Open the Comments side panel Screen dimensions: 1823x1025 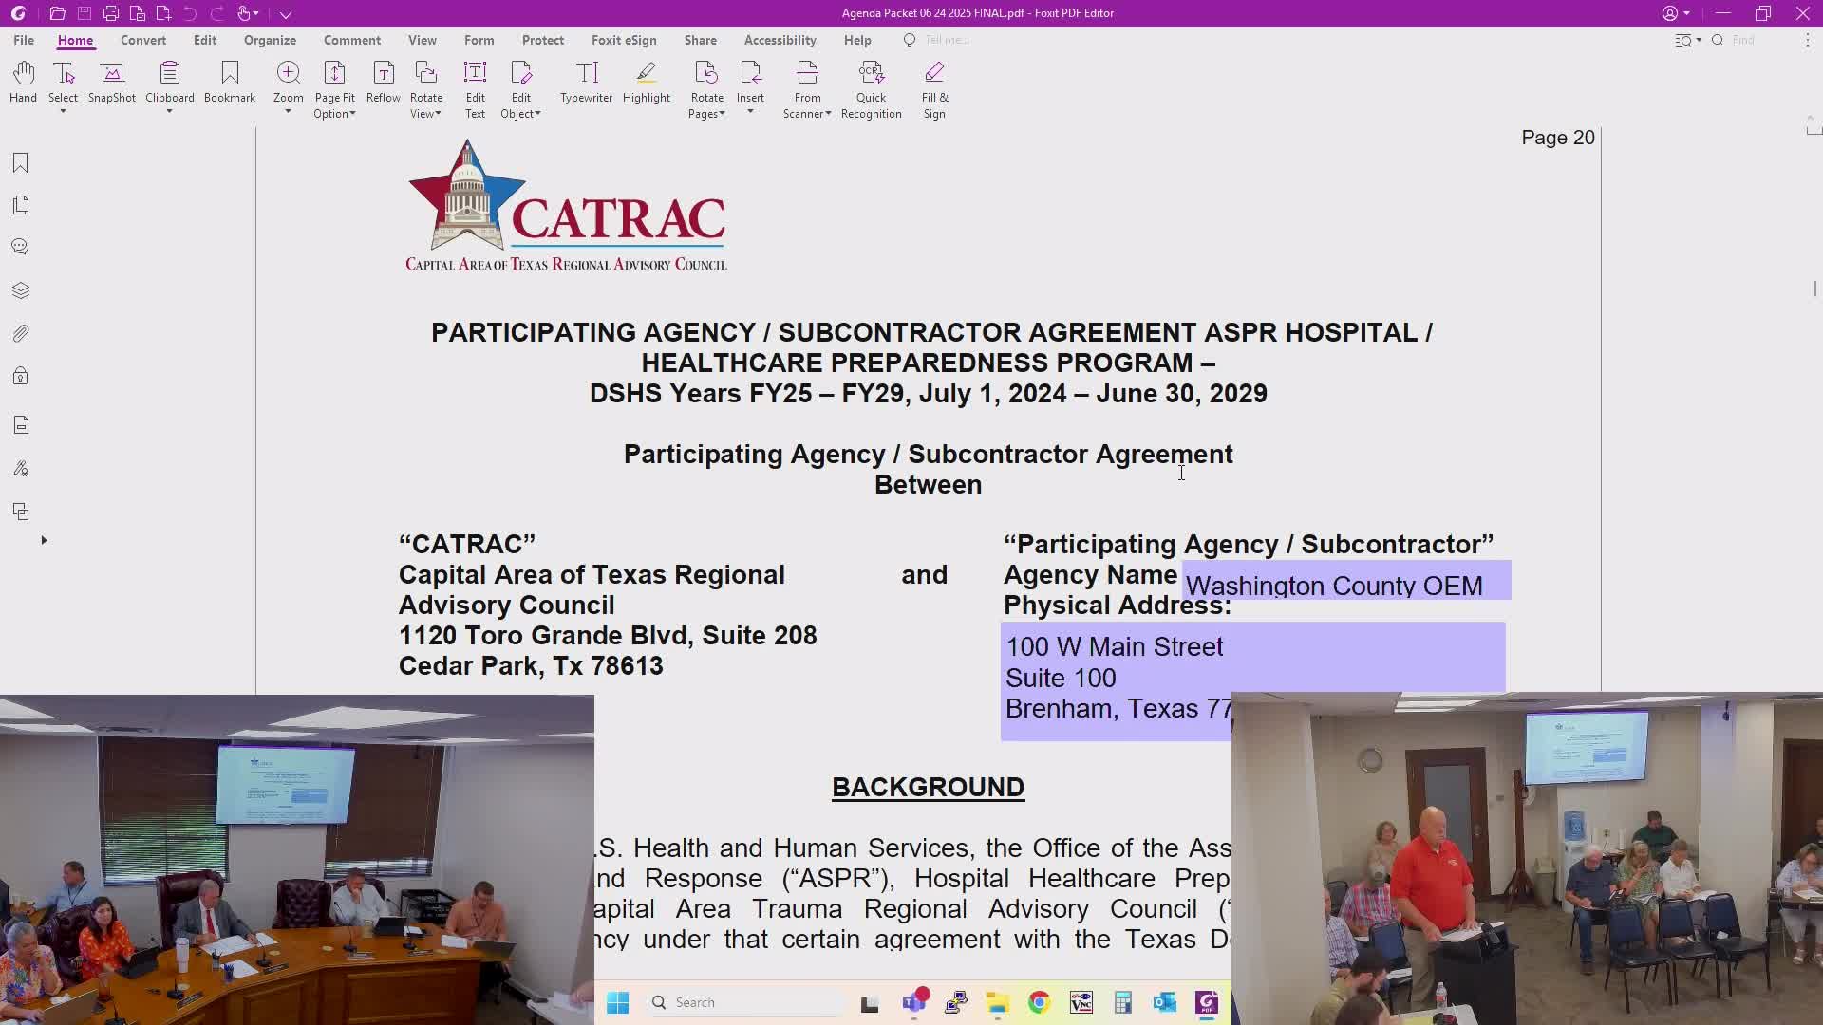point(21,247)
